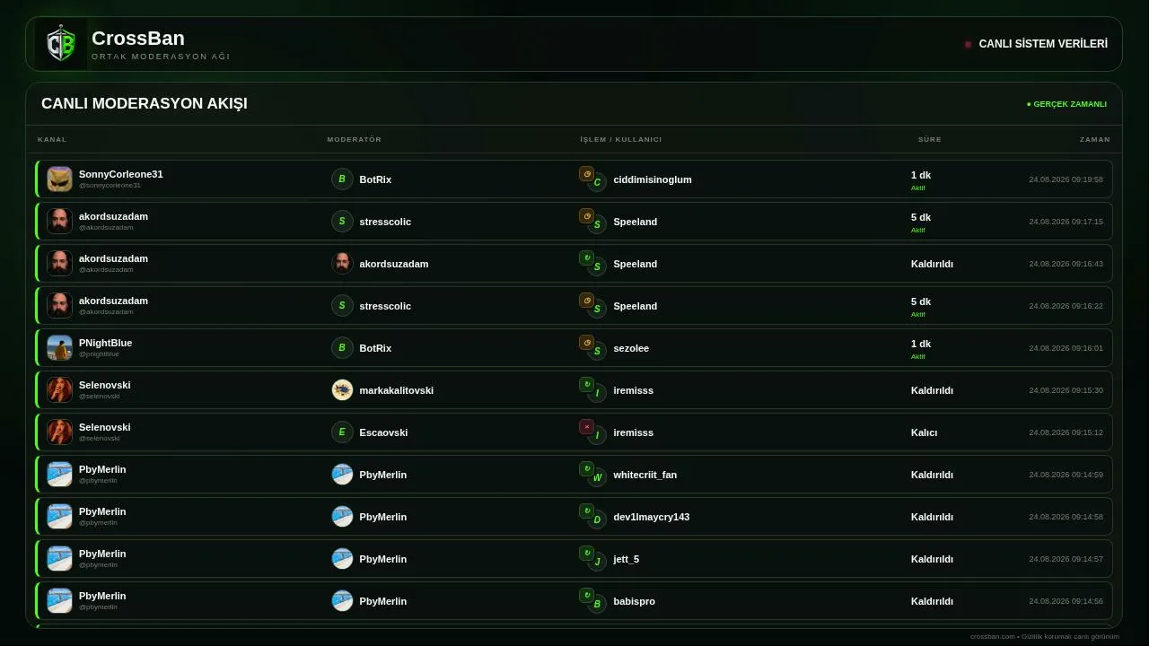Open the sezolee username link
This screenshot has width=1149, height=646.
tap(631, 348)
